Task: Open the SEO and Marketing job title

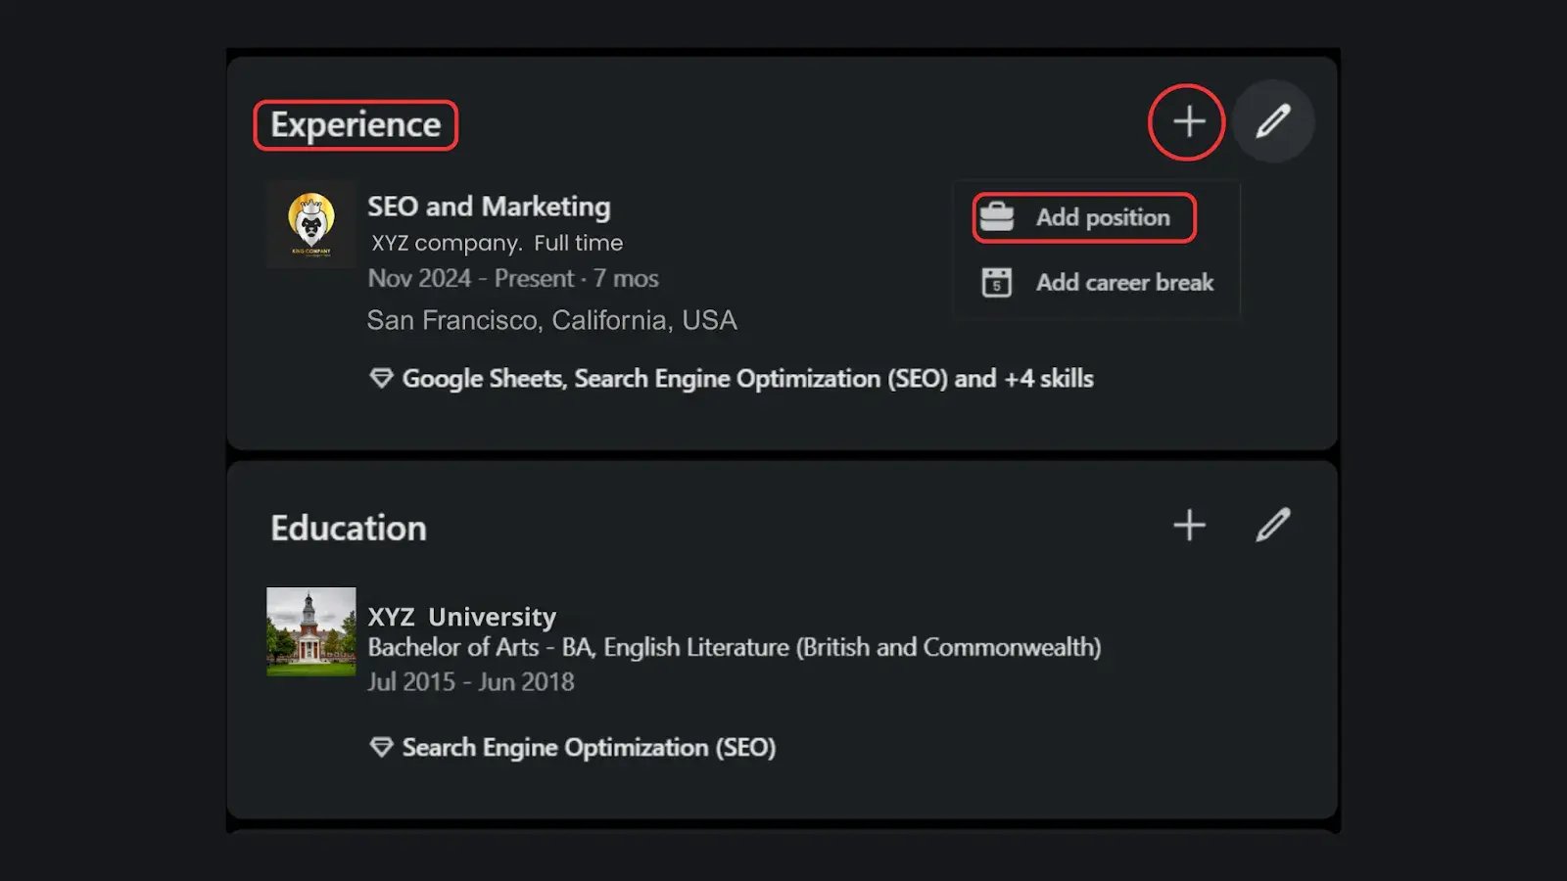Action: pyautogui.click(x=489, y=207)
